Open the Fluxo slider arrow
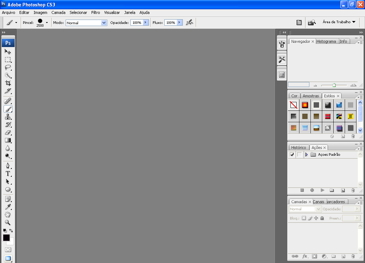This screenshot has height=263, width=365. 180,22
